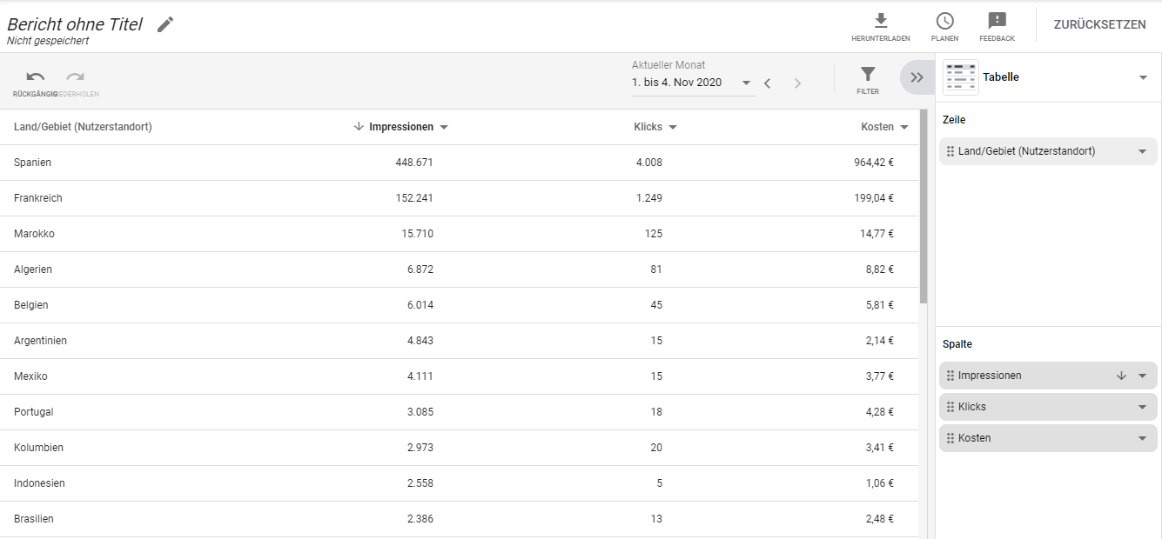Click the Tabelle chart type icon
The image size is (1162, 539).
(x=961, y=77)
